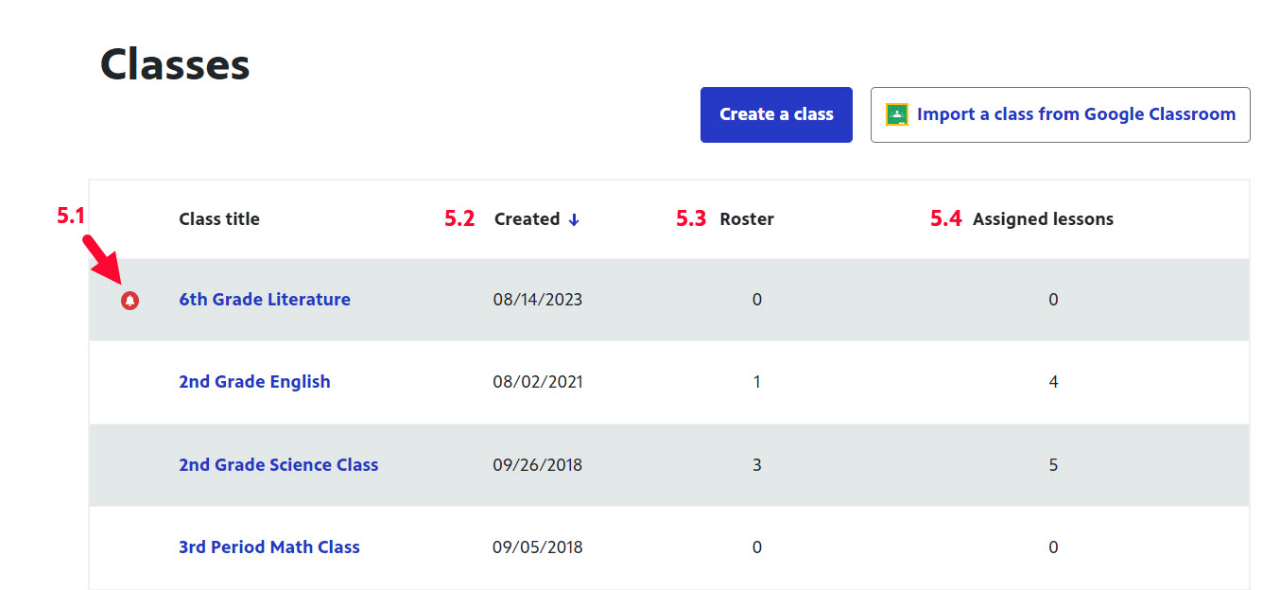This screenshot has height=590, width=1280.
Task: Open the 6th Grade Literature class
Action: coord(265,300)
